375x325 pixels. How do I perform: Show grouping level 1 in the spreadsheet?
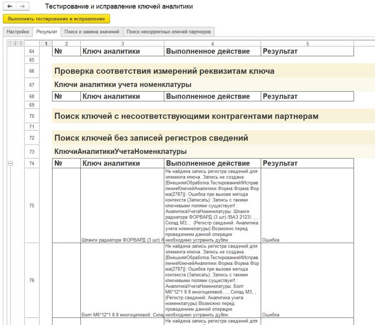coord(10,43)
